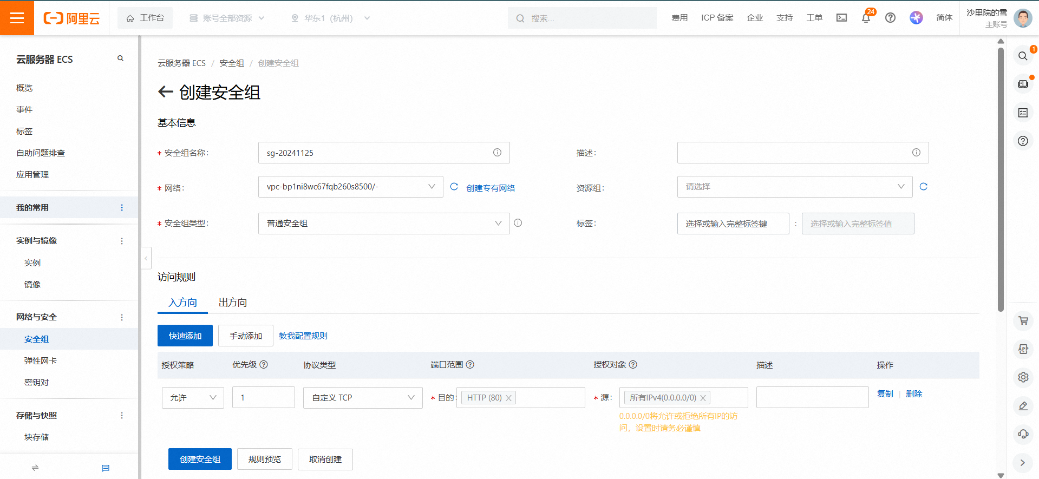Show info about security group type
The image size is (1039, 479).
click(518, 223)
